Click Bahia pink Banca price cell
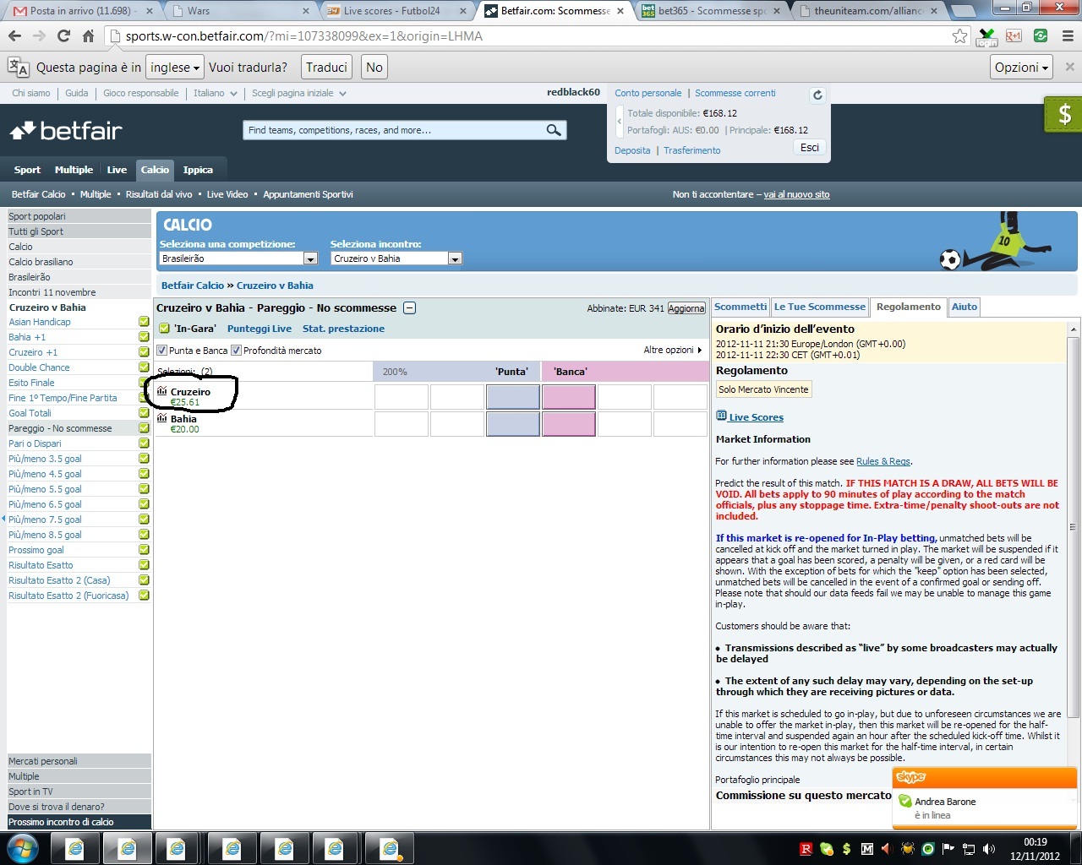 [569, 424]
